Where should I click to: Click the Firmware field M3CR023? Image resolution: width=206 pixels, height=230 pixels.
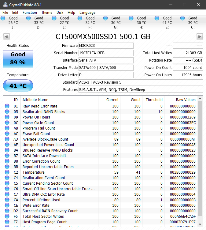(106, 46)
